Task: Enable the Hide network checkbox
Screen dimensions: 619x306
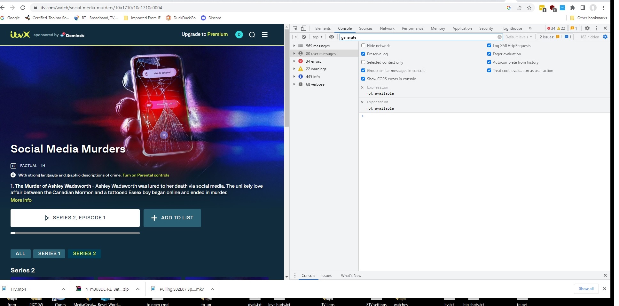Action: [363, 46]
